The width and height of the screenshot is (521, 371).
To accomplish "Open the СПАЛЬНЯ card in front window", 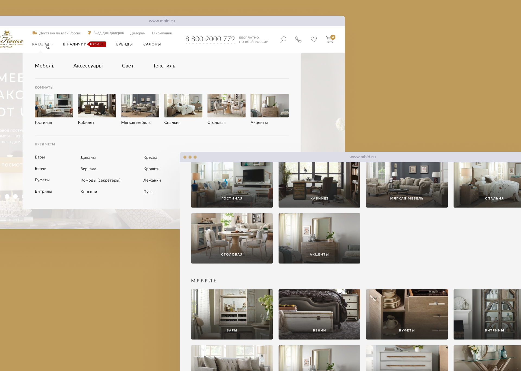I will point(487,185).
